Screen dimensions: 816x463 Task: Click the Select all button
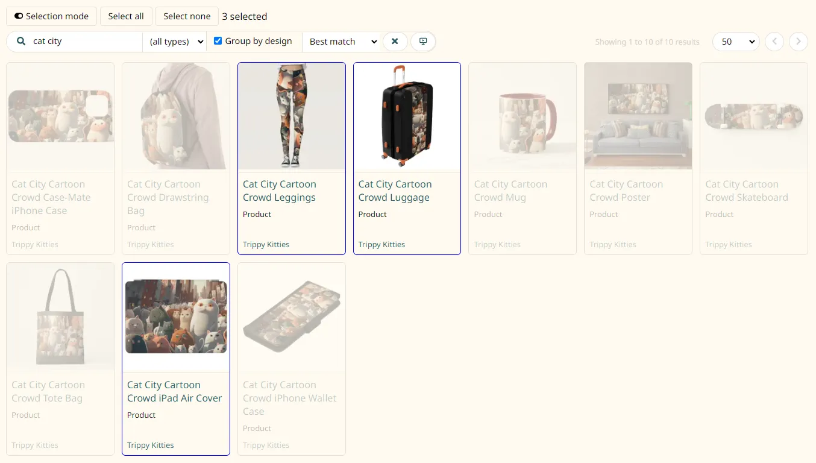[126, 16]
